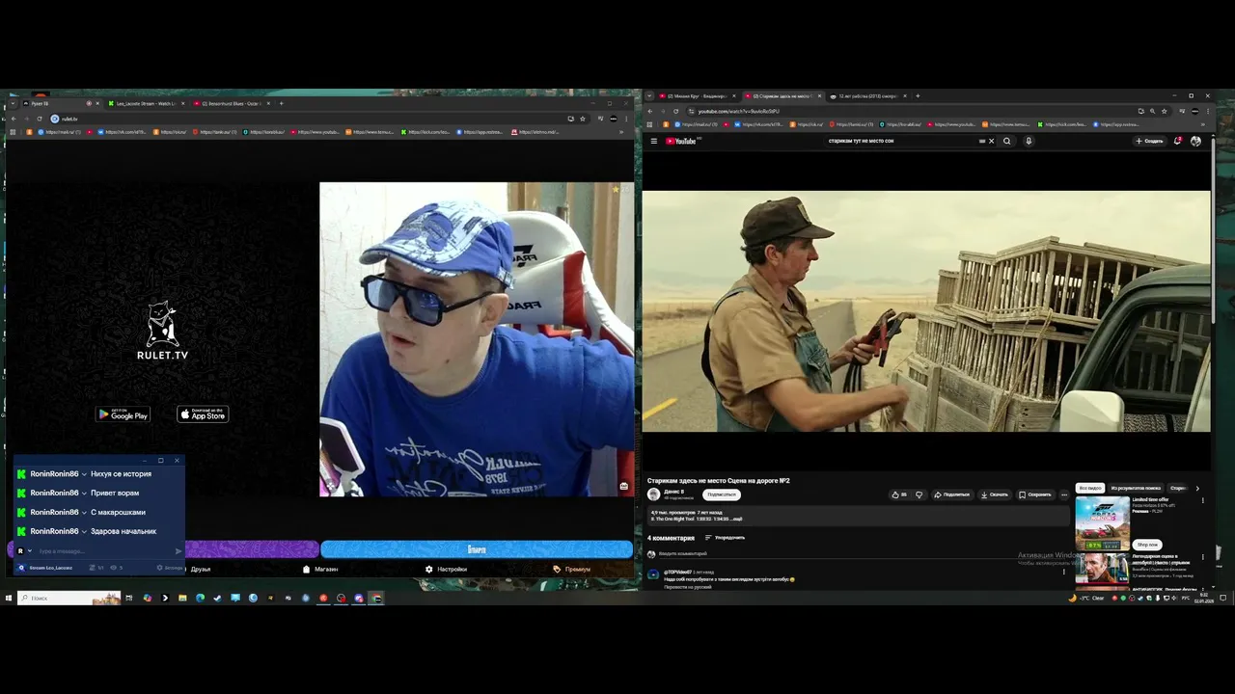Send the chat message with arrow icon
The image size is (1235, 694).
178,551
